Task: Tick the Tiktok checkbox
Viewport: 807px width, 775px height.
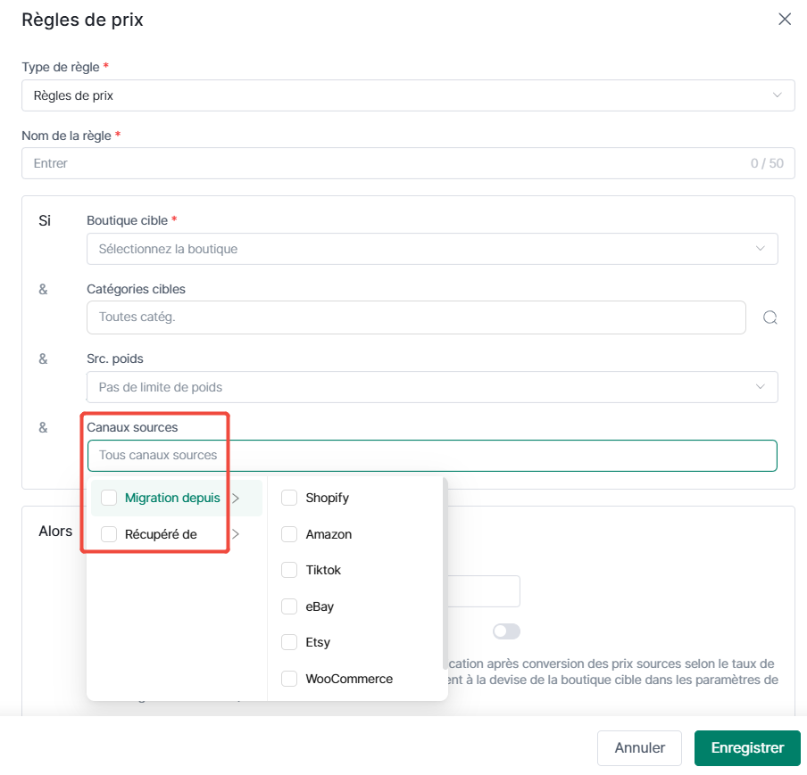Action: click(x=289, y=570)
